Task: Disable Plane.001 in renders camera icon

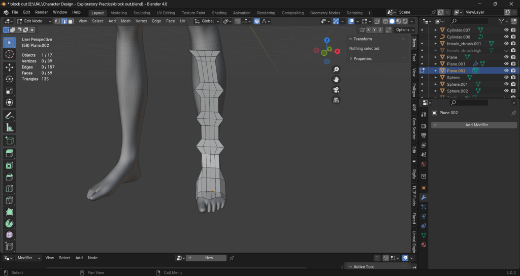Action: [x=513, y=64]
